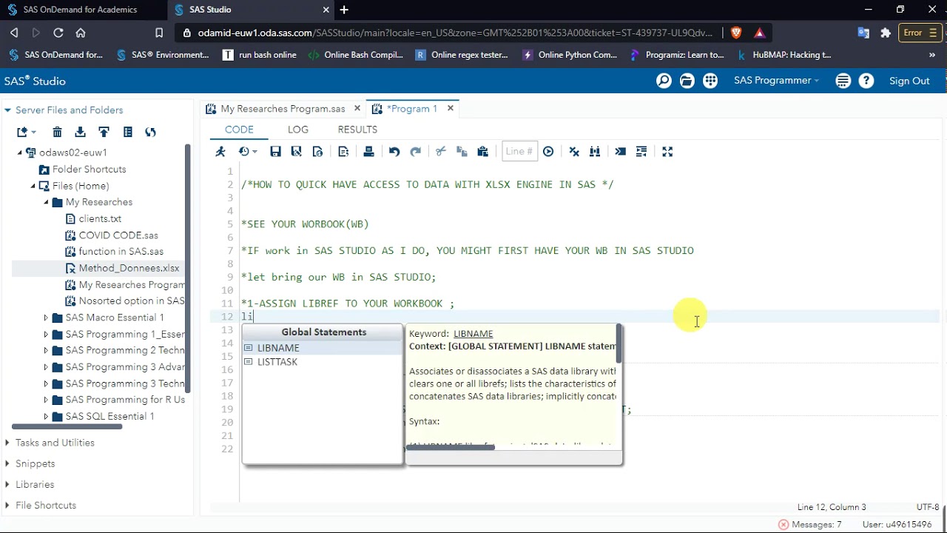Undo the last edit
947x533 pixels.
click(x=394, y=152)
